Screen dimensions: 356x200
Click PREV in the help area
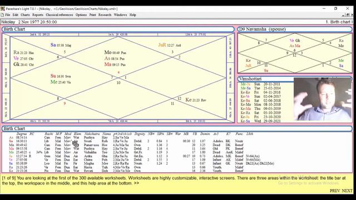pyautogui.click(x=335, y=191)
